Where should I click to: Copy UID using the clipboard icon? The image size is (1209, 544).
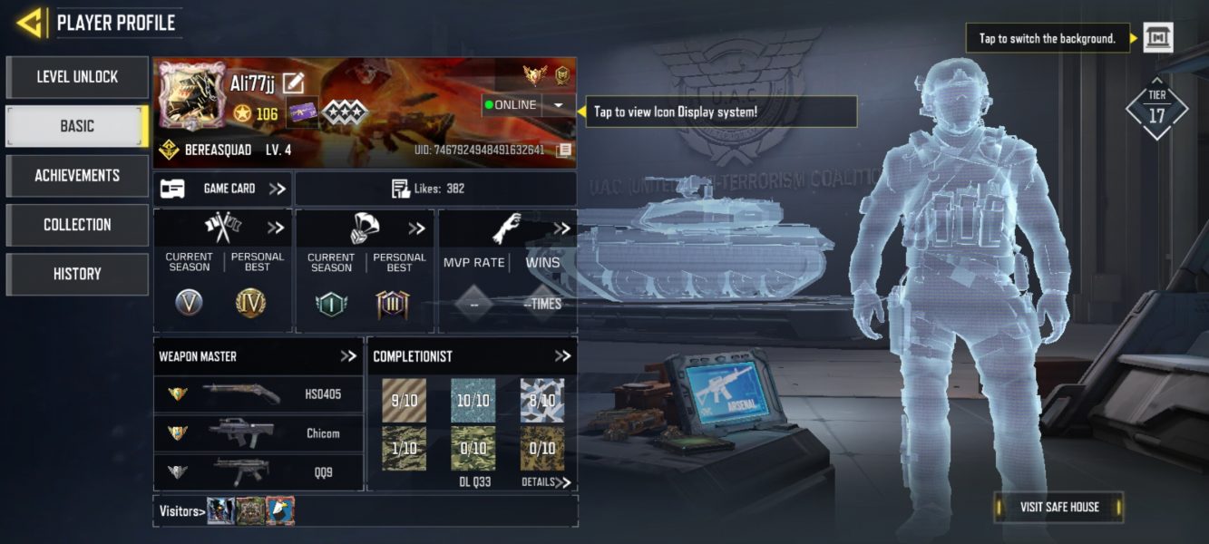pos(563,150)
